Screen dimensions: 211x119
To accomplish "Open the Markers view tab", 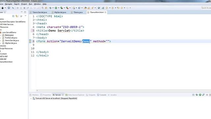I will tap(34, 95).
